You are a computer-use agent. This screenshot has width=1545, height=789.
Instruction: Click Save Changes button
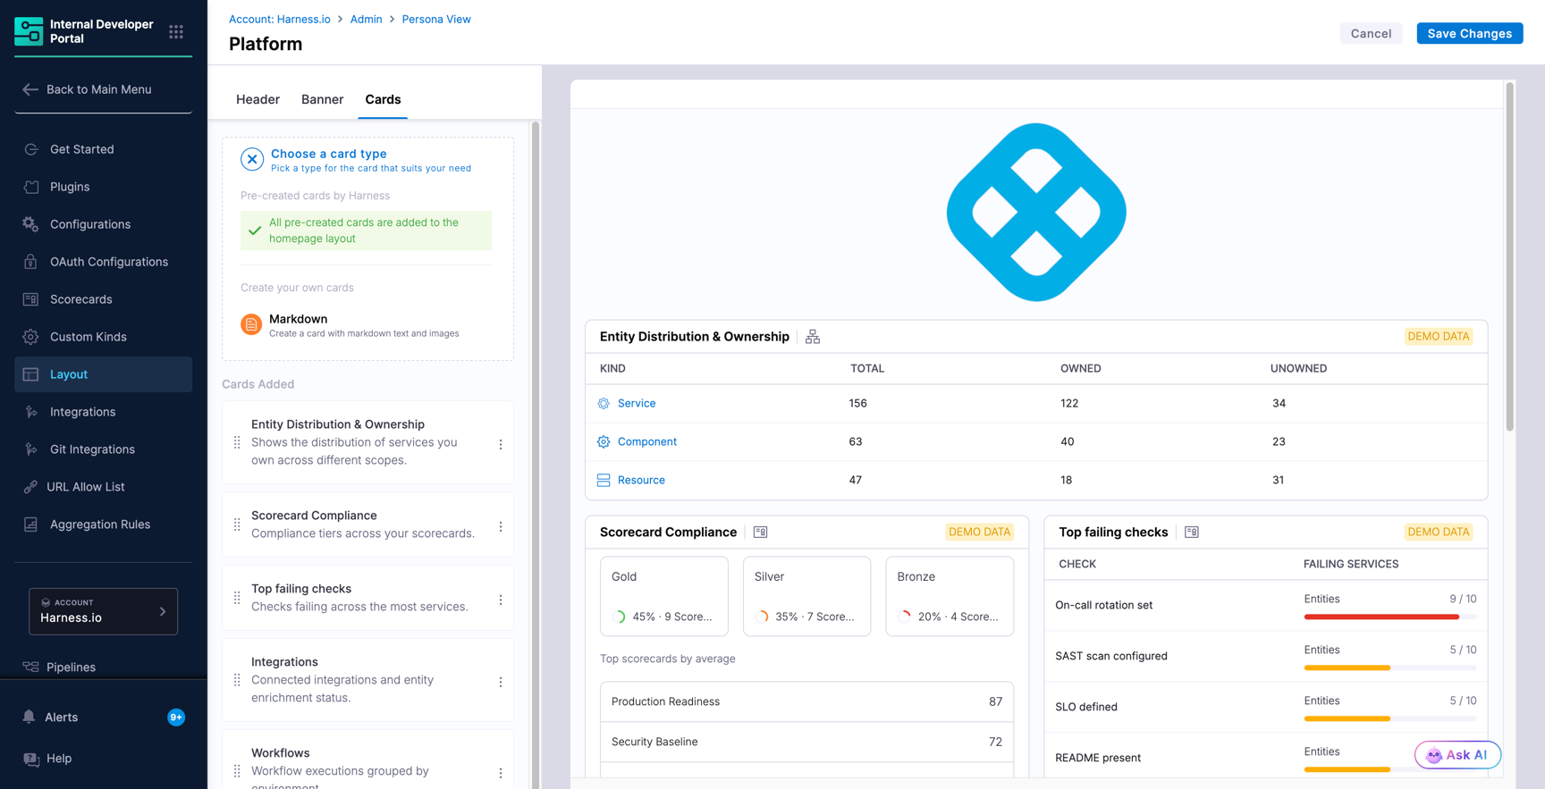pyautogui.click(x=1469, y=33)
